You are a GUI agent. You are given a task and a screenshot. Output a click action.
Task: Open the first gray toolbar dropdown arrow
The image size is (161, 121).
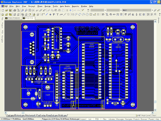(x=105, y=10)
